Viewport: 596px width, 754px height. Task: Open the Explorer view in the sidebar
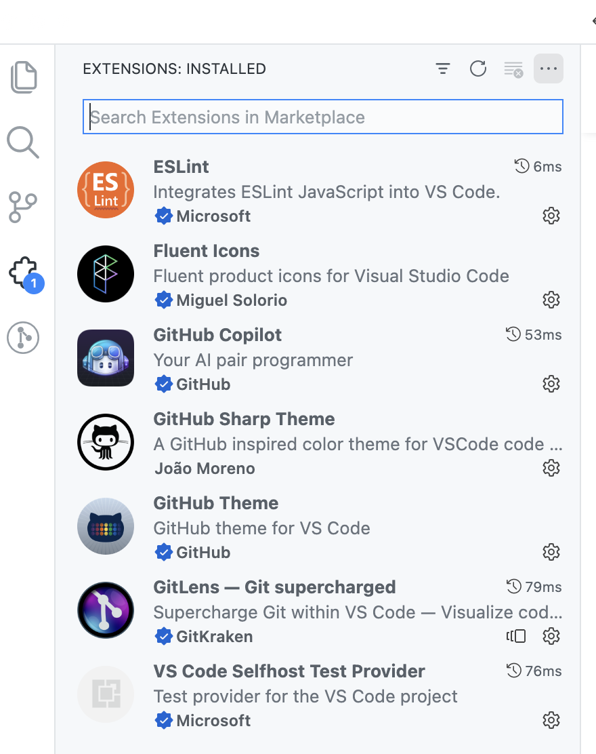(x=23, y=77)
